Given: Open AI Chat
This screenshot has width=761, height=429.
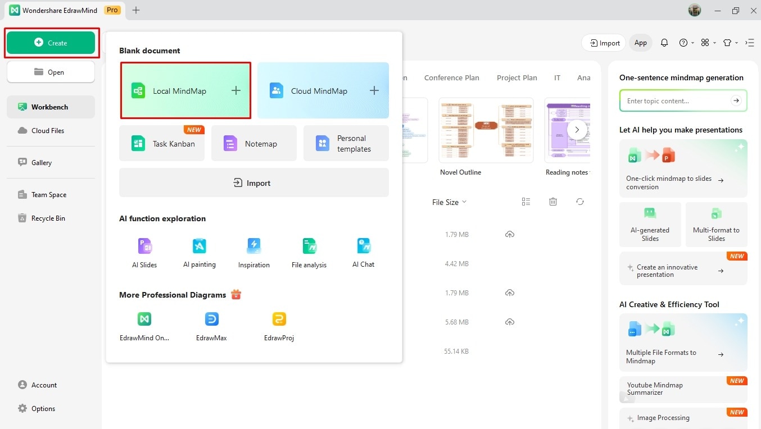Looking at the screenshot, I should (364, 253).
